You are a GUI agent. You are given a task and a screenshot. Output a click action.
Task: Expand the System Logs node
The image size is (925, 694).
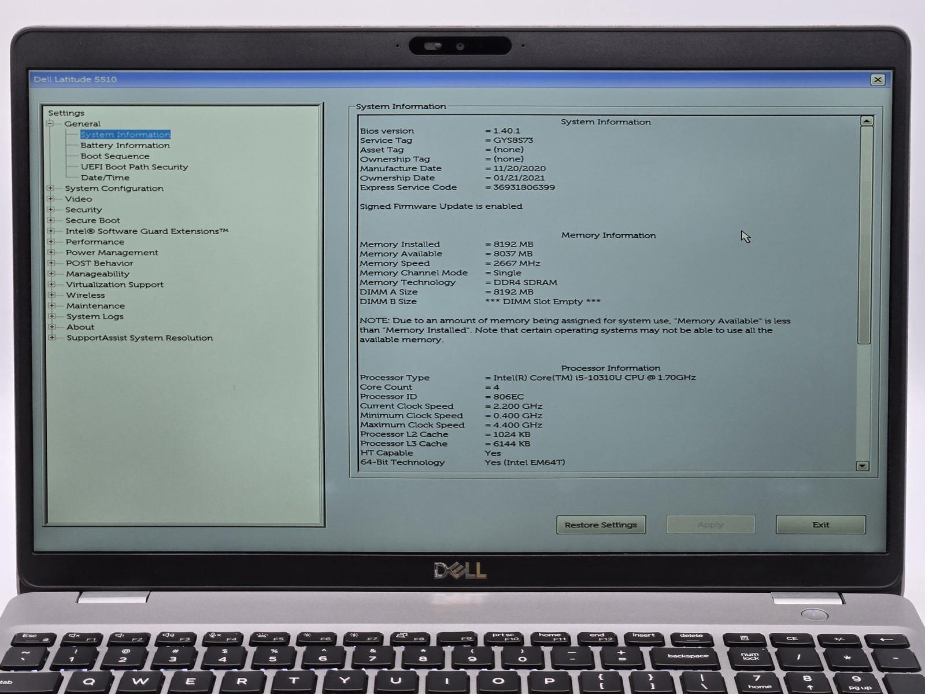click(51, 316)
